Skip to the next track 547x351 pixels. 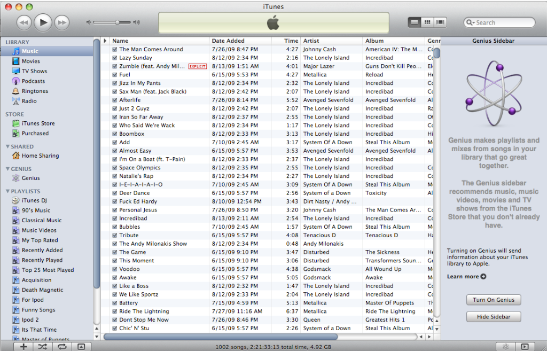coord(62,22)
